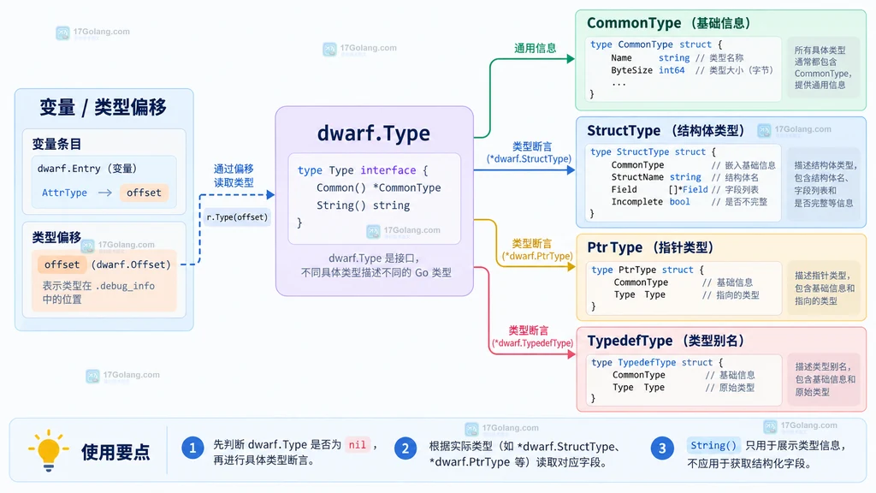Select the type CommonType struct { line
The height and width of the screenshot is (493, 876).
tap(656, 45)
